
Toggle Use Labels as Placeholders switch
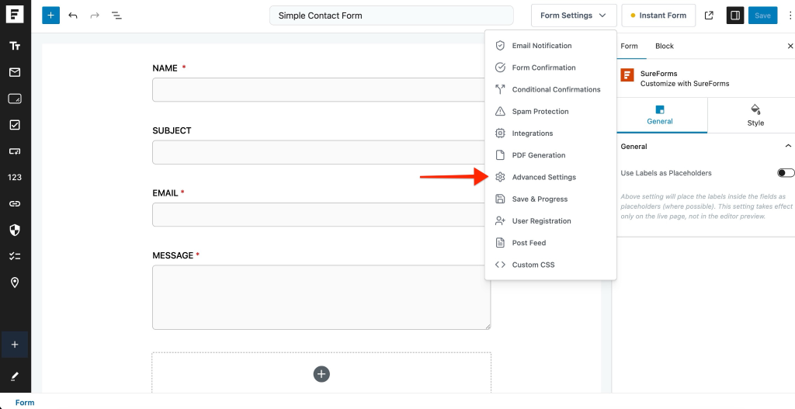(x=785, y=173)
